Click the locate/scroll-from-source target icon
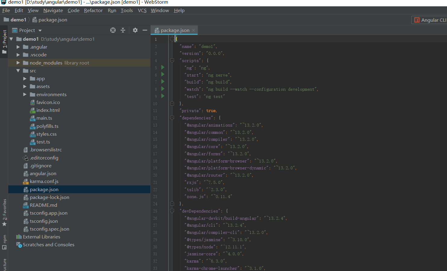This screenshot has width=447, height=271. (113, 30)
